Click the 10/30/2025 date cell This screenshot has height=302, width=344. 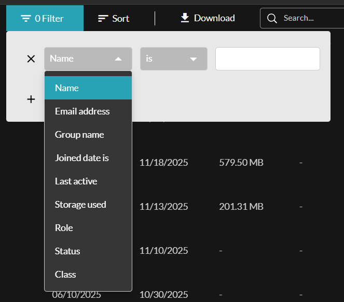point(163,295)
